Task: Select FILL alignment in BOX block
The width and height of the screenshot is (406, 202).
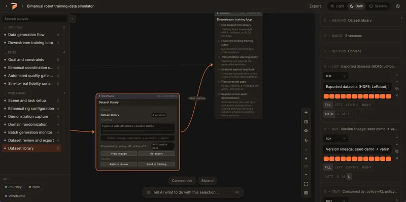Action: click(x=328, y=167)
